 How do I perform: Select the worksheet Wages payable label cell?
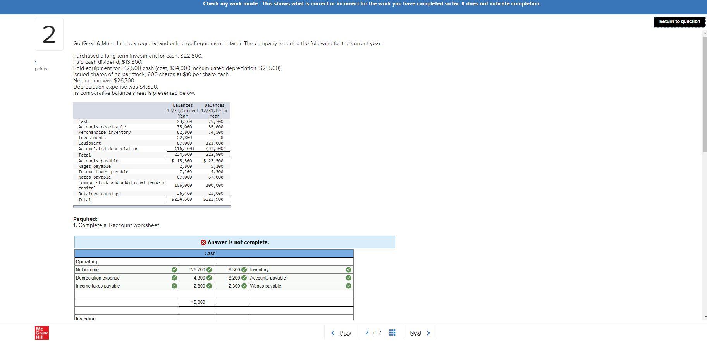301,286
